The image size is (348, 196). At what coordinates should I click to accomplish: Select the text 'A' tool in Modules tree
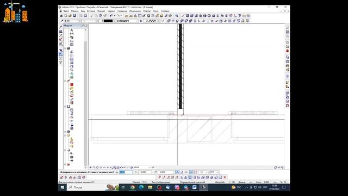[72, 30]
